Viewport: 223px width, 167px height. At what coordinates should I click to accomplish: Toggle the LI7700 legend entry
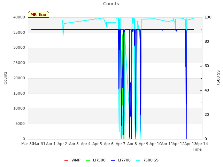point(121,160)
